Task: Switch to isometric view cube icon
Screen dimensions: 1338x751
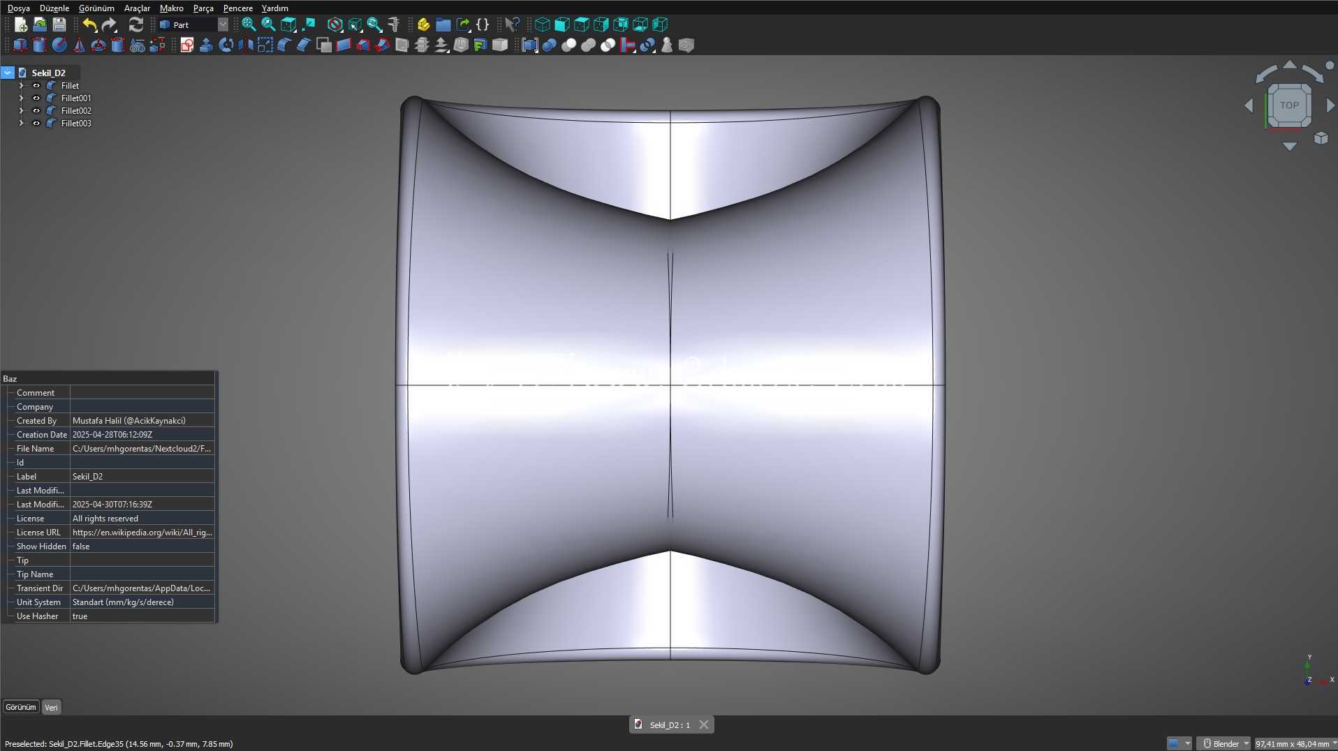Action: tap(542, 24)
